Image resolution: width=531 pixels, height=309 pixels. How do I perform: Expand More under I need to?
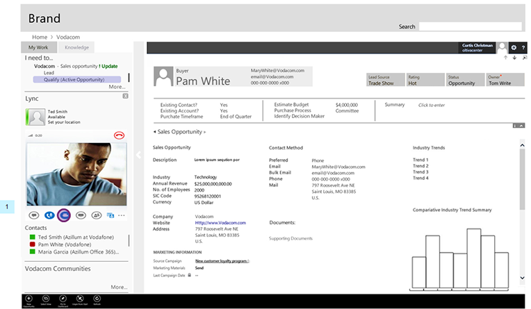pyautogui.click(x=117, y=87)
